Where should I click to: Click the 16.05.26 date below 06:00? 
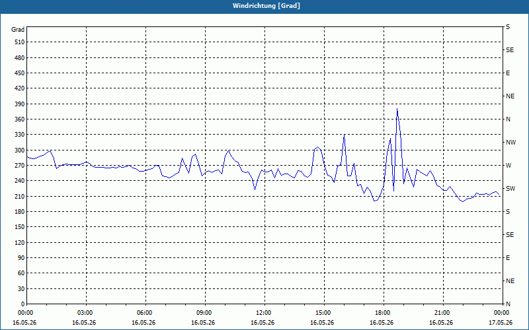[x=143, y=323]
